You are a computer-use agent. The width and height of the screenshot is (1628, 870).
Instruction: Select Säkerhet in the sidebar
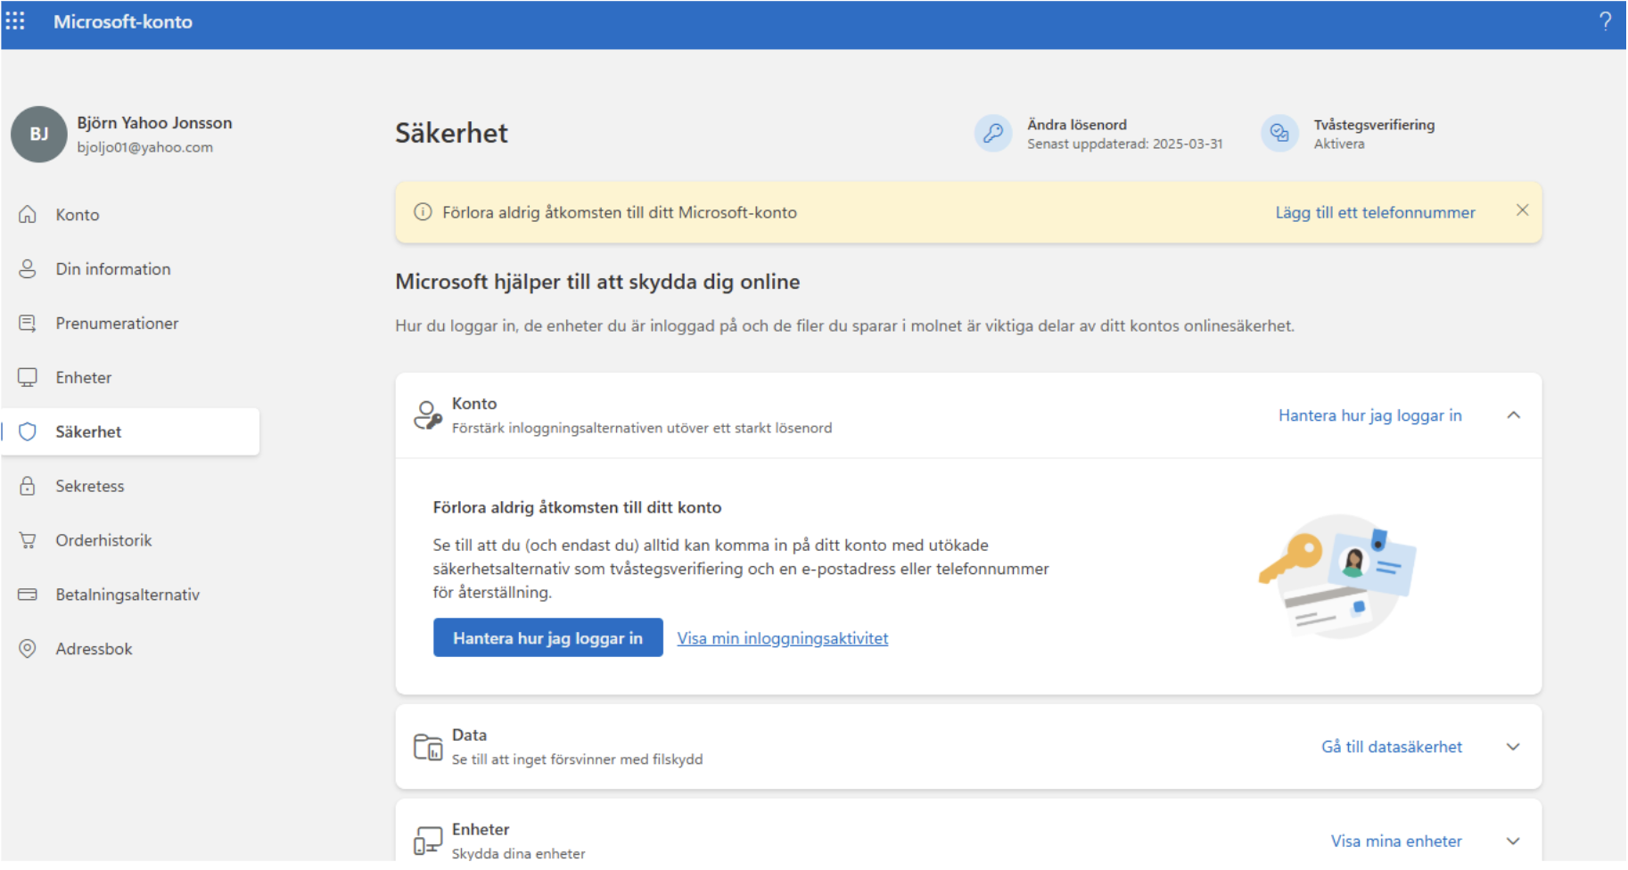click(x=130, y=432)
